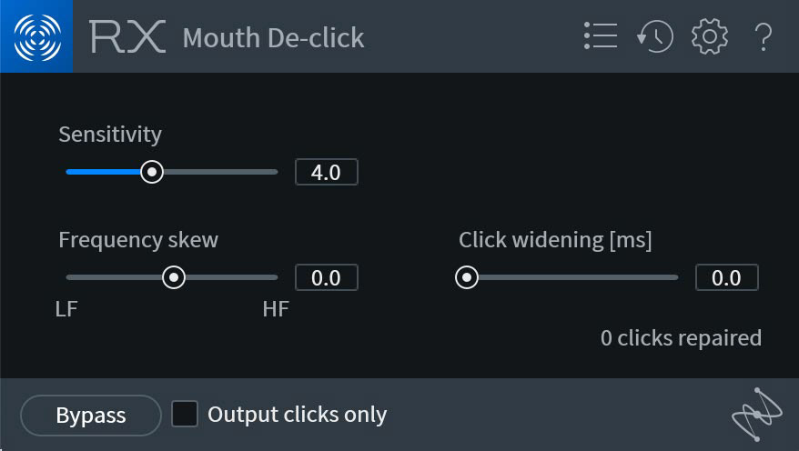Select the Sensitivity value field showing 4.0
Screen dimensions: 799x451
click(x=327, y=172)
